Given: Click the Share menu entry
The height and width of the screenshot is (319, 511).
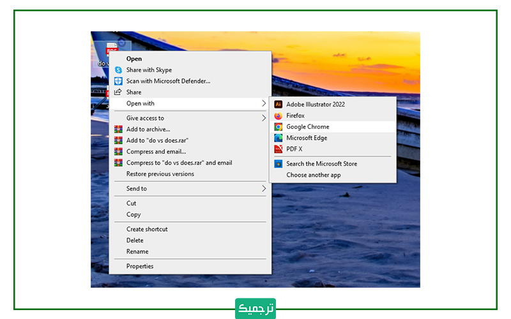Looking at the screenshot, I should tap(190, 92).
